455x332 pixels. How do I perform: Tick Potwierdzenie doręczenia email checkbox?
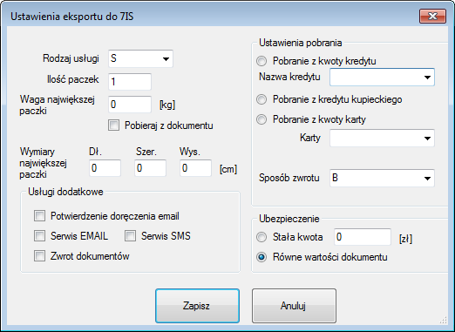39,216
